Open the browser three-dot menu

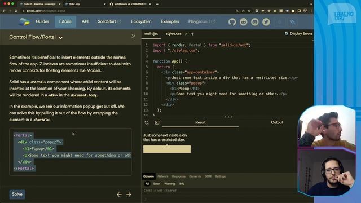tap(311, 11)
